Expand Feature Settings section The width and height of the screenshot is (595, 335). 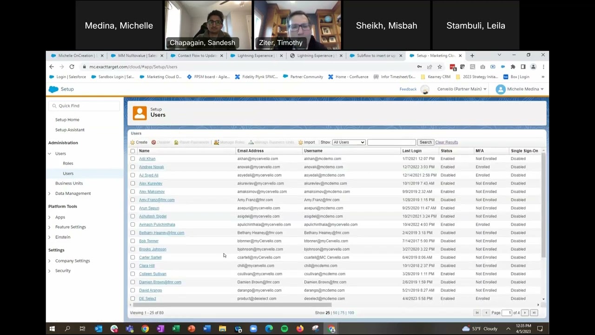click(x=50, y=227)
